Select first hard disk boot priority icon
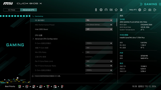 point(20,86)
